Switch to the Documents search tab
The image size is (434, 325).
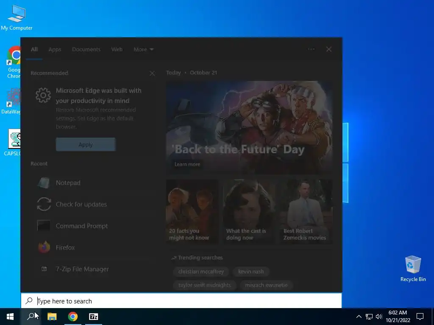tap(86, 49)
